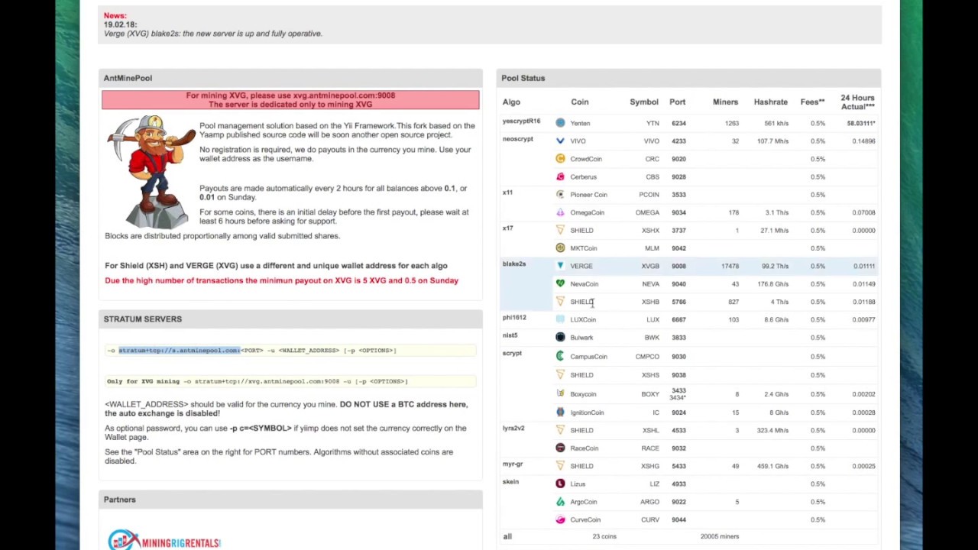Open the Yenten coin link
This screenshot has height=550, width=978.
(x=580, y=123)
